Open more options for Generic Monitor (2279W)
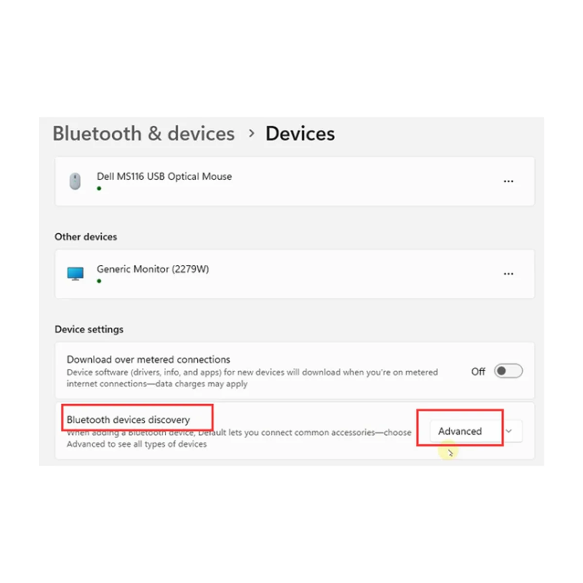 [508, 274]
